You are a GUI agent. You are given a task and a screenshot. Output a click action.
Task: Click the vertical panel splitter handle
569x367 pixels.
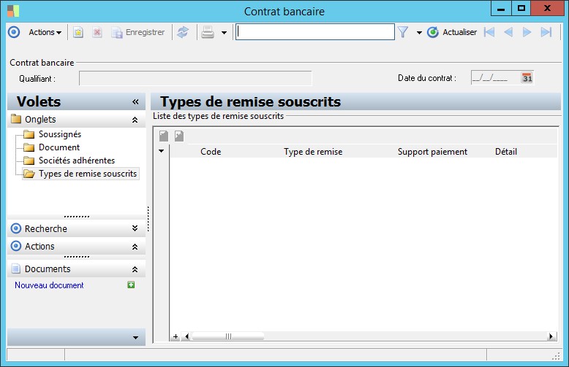[148, 219]
